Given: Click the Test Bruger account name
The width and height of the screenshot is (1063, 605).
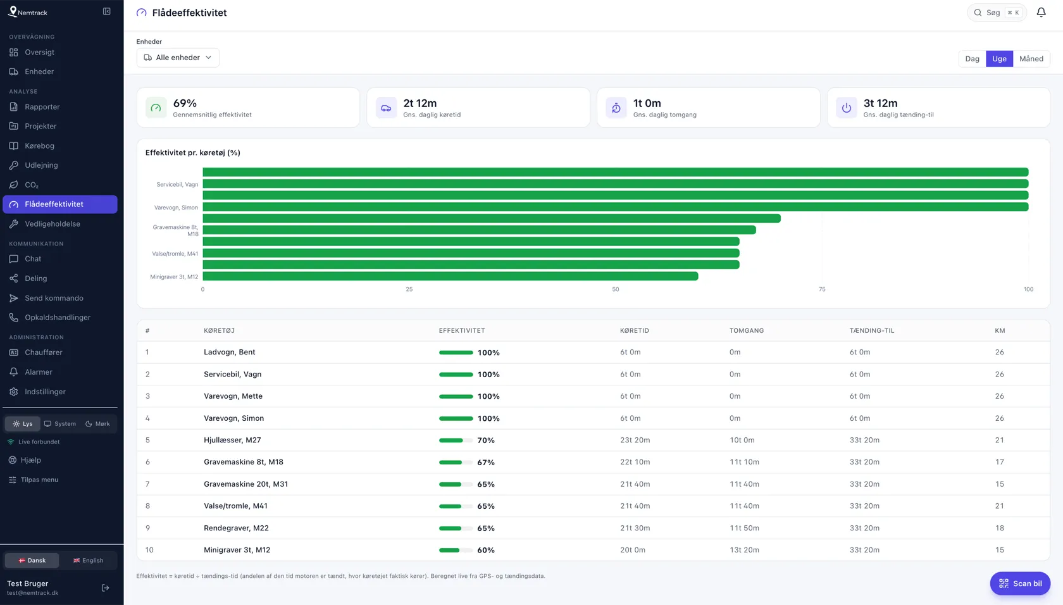Looking at the screenshot, I should [28, 583].
